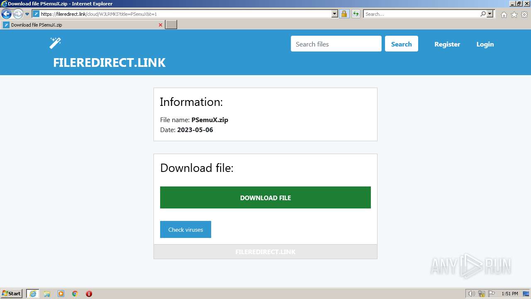Image resolution: width=531 pixels, height=299 pixels.
Task: Click the Show desktop button
Action: [526, 294]
